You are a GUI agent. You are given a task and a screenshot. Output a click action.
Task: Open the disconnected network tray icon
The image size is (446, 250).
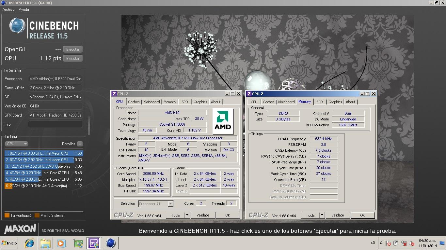click(404, 243)
